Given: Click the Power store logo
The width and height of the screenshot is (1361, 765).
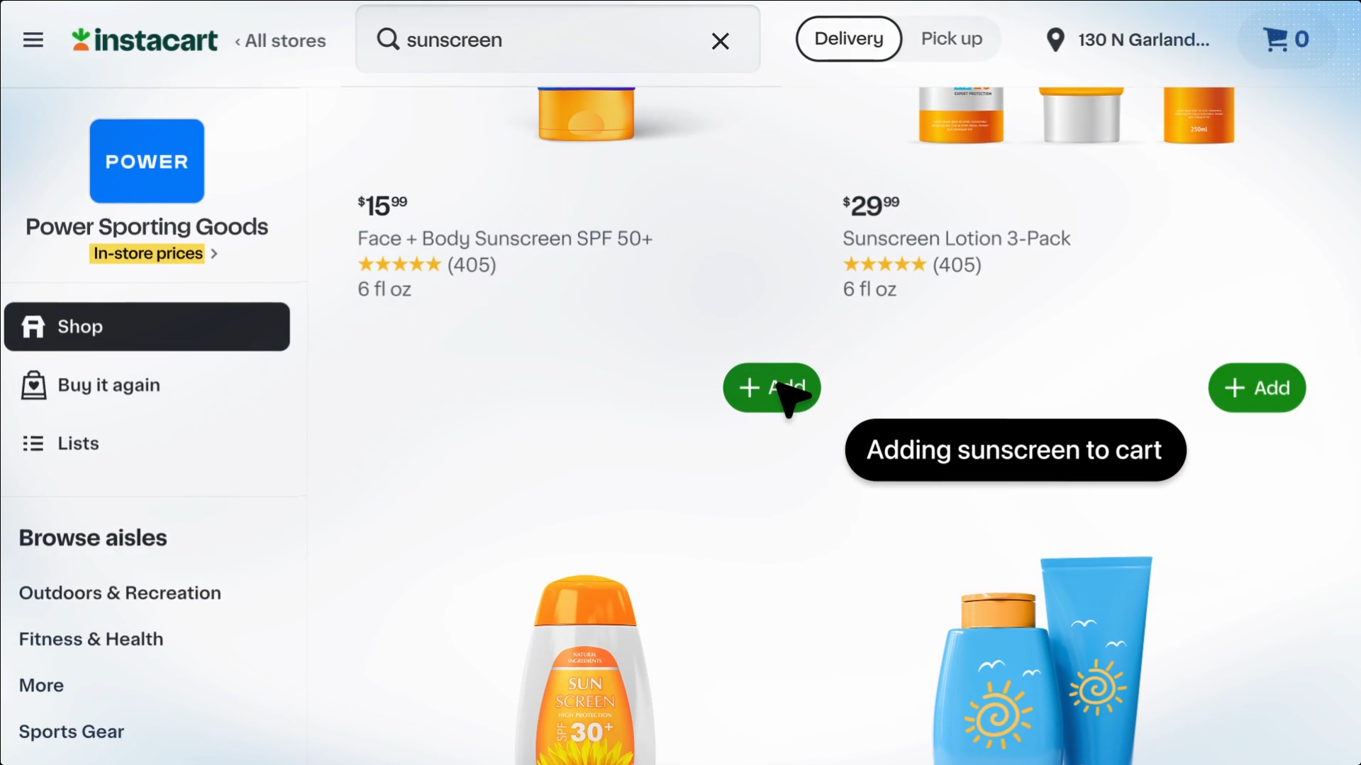Looking at the screenshot, I should pos(147,161).
